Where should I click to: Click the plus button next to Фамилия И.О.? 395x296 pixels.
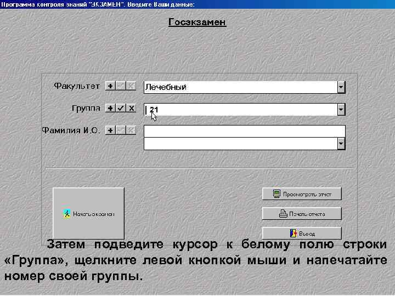click(x=110, y=130)
